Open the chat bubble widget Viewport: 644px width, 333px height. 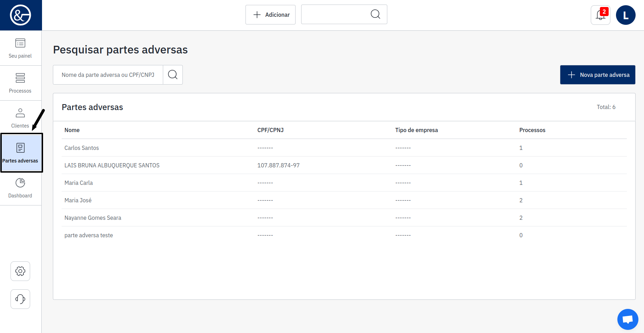pyautogui.click(x=628, y=319)
